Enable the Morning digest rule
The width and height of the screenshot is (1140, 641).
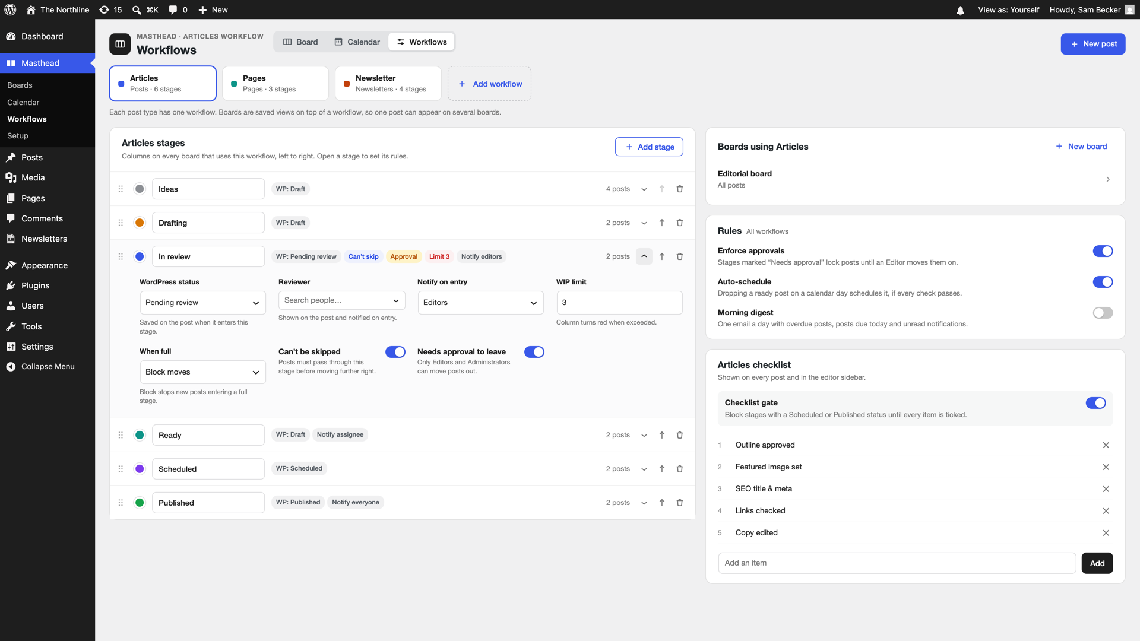click(1103, 313)
